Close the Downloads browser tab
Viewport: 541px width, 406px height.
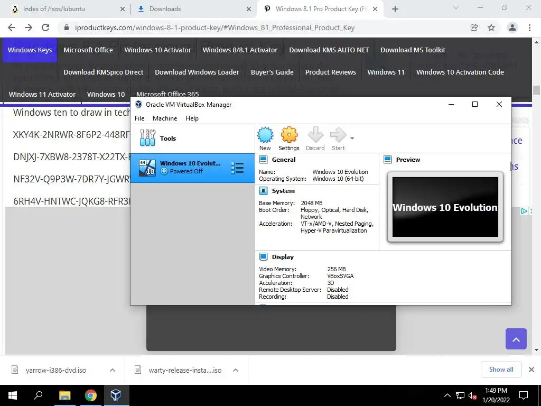tap(249, 9)
